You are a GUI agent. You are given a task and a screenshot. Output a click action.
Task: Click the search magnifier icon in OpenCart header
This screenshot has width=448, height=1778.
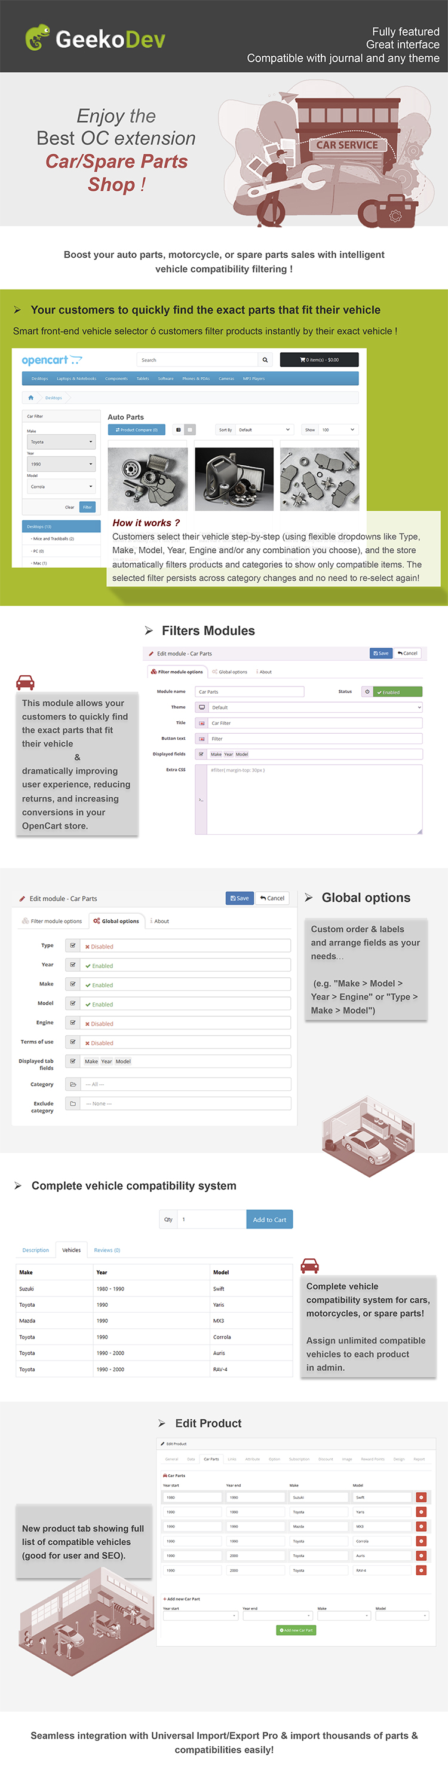click(x=265, y=359)
